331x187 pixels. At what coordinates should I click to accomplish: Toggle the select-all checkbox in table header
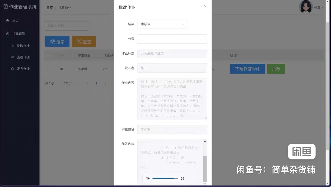(47, 55)
